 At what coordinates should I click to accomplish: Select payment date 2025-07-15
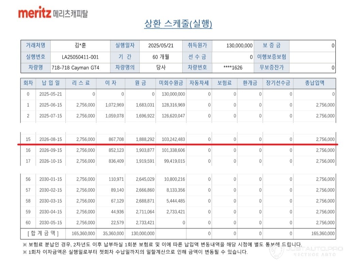(50, 116)
